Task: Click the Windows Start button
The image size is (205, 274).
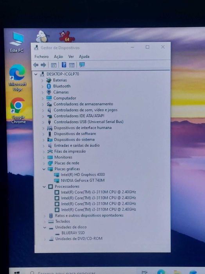Action: pos(17,272)
